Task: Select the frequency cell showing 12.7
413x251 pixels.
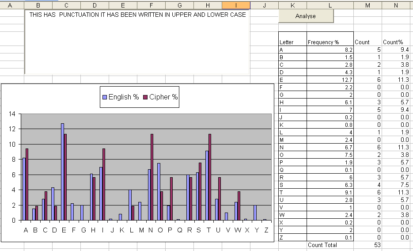Action: click(330, 80)
